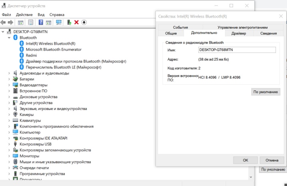Collapse the Bluetooth category
The width and height of the screenshot is (287, 186).
click(x=9, y=38)
